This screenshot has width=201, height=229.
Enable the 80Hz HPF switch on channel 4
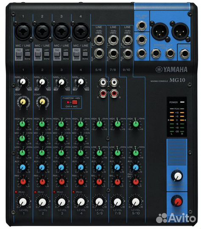point(85,54)
